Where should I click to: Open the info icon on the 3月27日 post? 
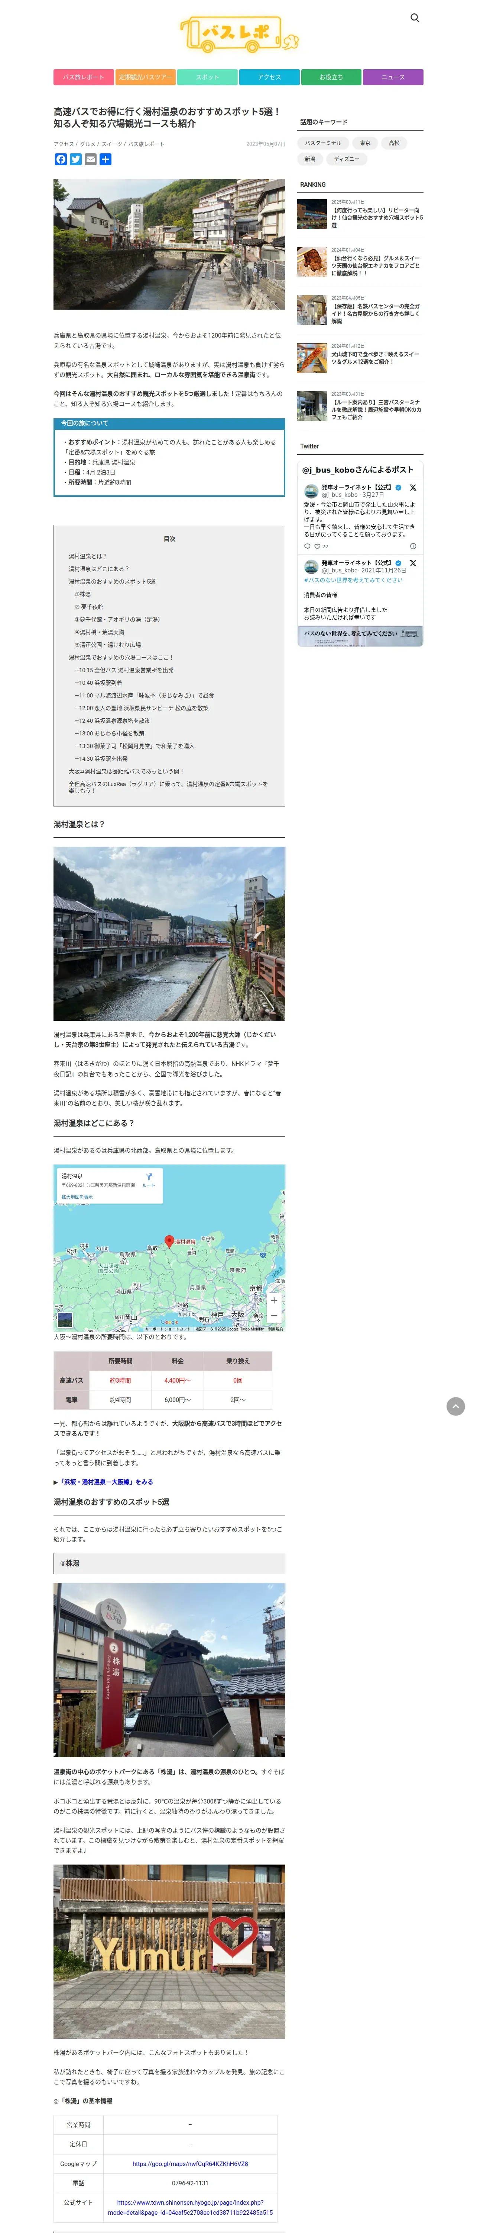pos(413,546)
